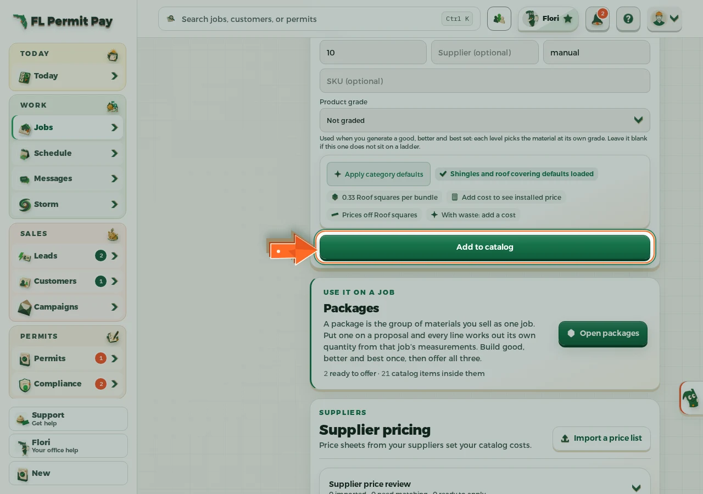
Task: Click the SKU (optional) field
Action: [x=484, y=81]
